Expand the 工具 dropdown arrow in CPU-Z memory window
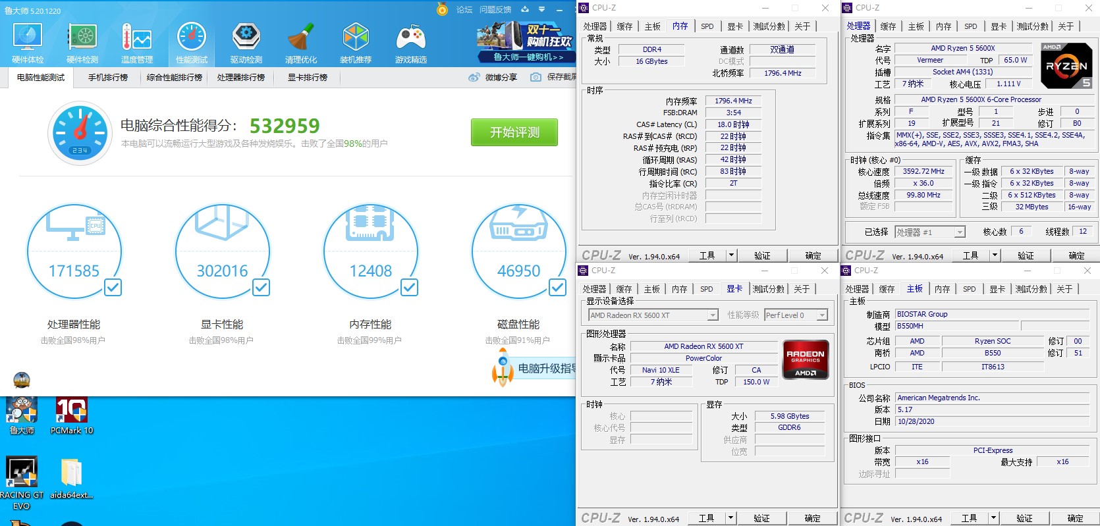The width and height of the screenshot is (1100, 526). 731,255
